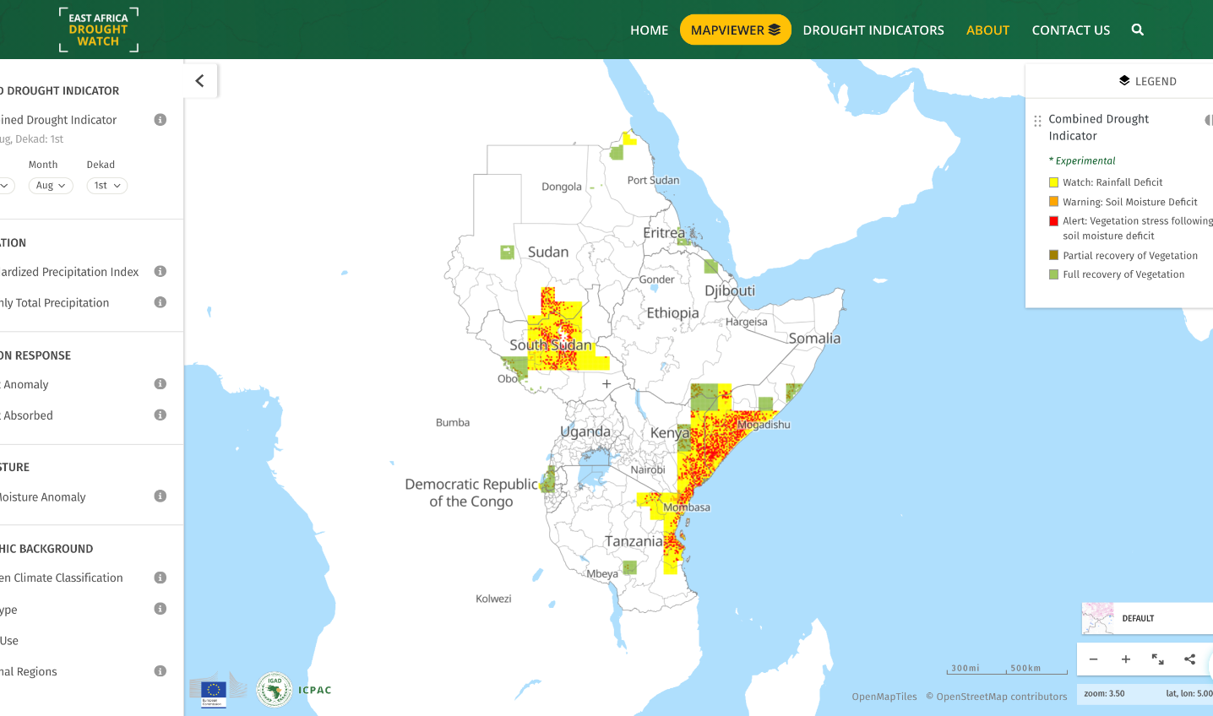Toggle the Alert: Vegetation stress legend entry
The height and width of the screenshot is (716, 1213).
(1053, 220)
